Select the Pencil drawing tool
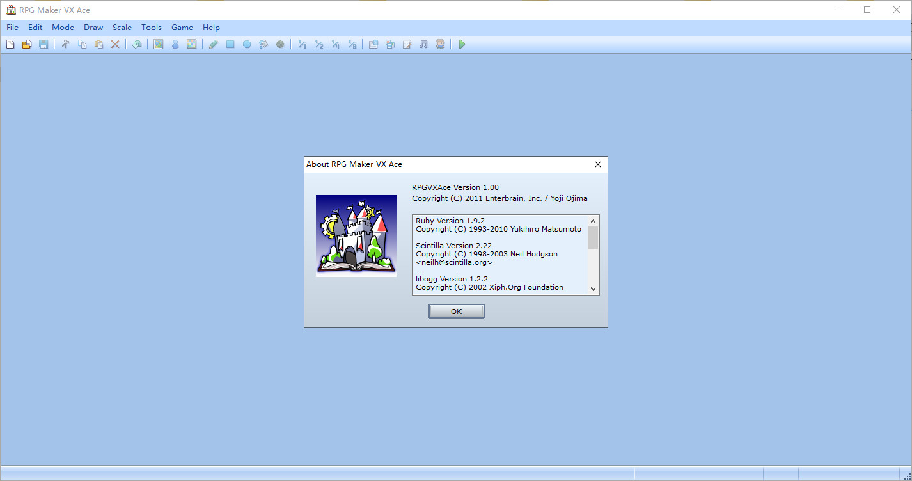Screen dimensions: 912x481 pos(214,44)
